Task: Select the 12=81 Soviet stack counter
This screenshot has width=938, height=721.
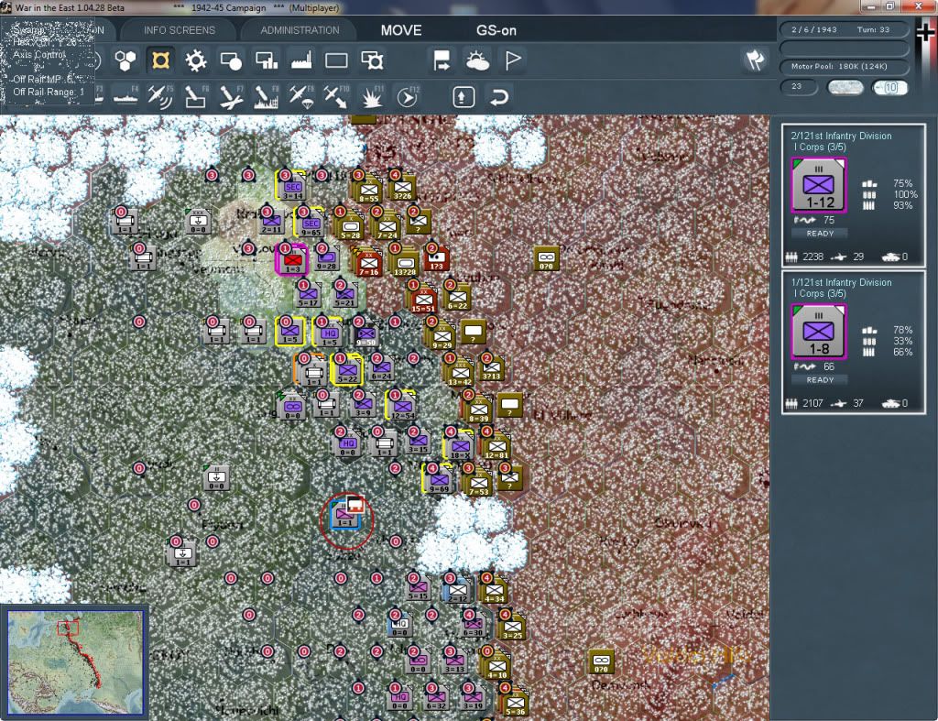Action: pos(496,446)
